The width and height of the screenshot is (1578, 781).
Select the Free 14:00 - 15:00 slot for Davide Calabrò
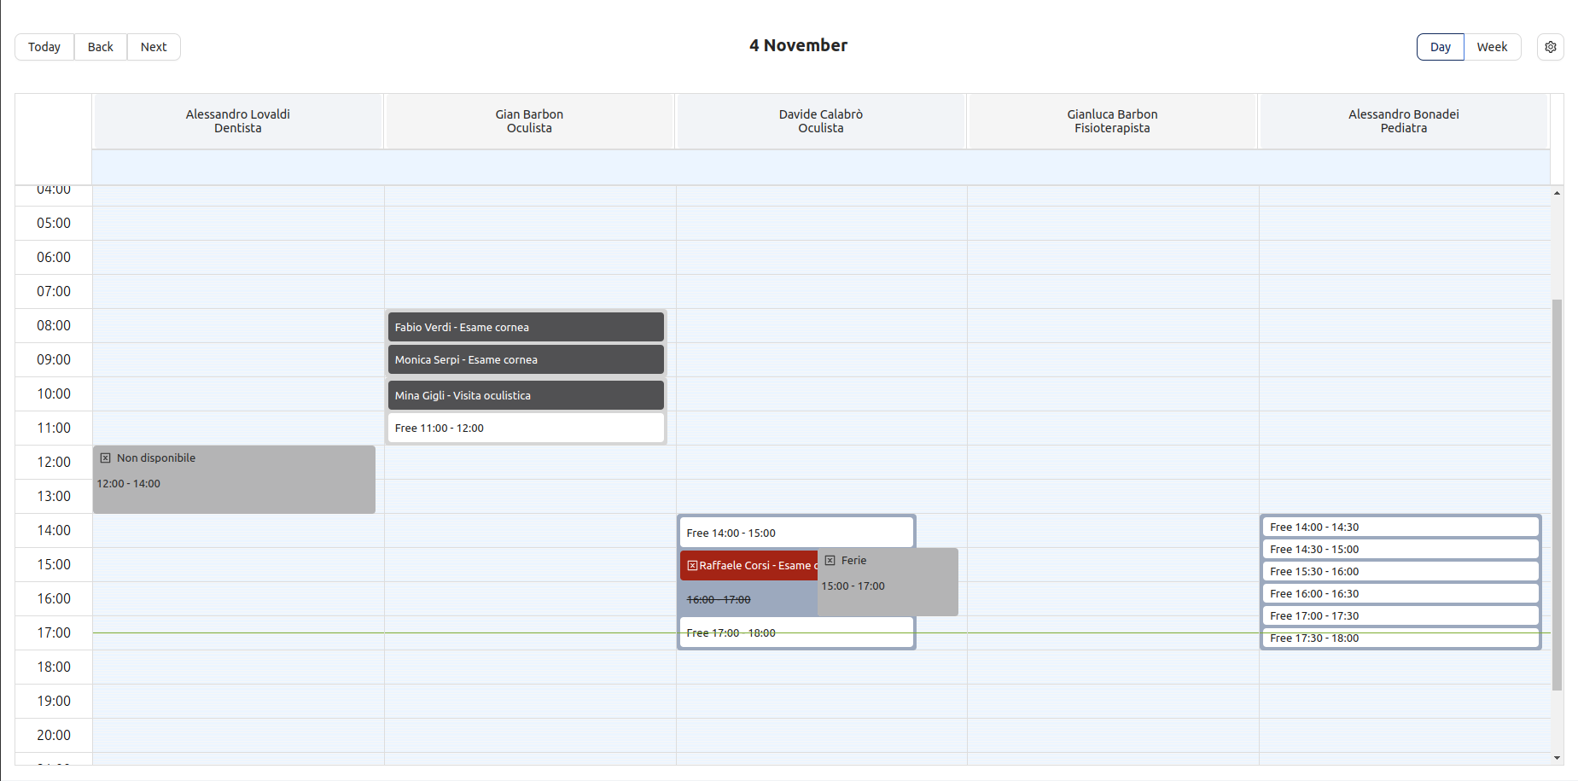pyautogui.click(x=795, y=532)
